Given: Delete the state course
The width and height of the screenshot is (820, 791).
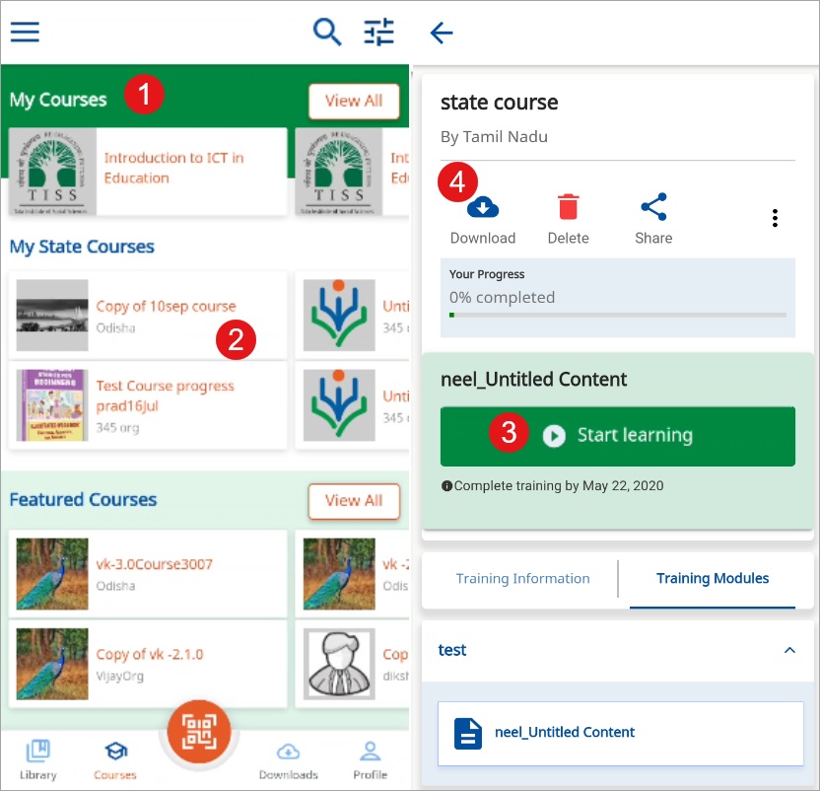Looking at the screenshot, I should click(x=568, y=219).
